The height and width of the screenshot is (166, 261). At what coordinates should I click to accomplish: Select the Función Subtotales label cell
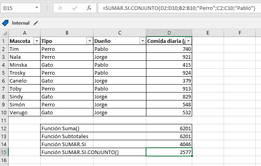point(67,137)
